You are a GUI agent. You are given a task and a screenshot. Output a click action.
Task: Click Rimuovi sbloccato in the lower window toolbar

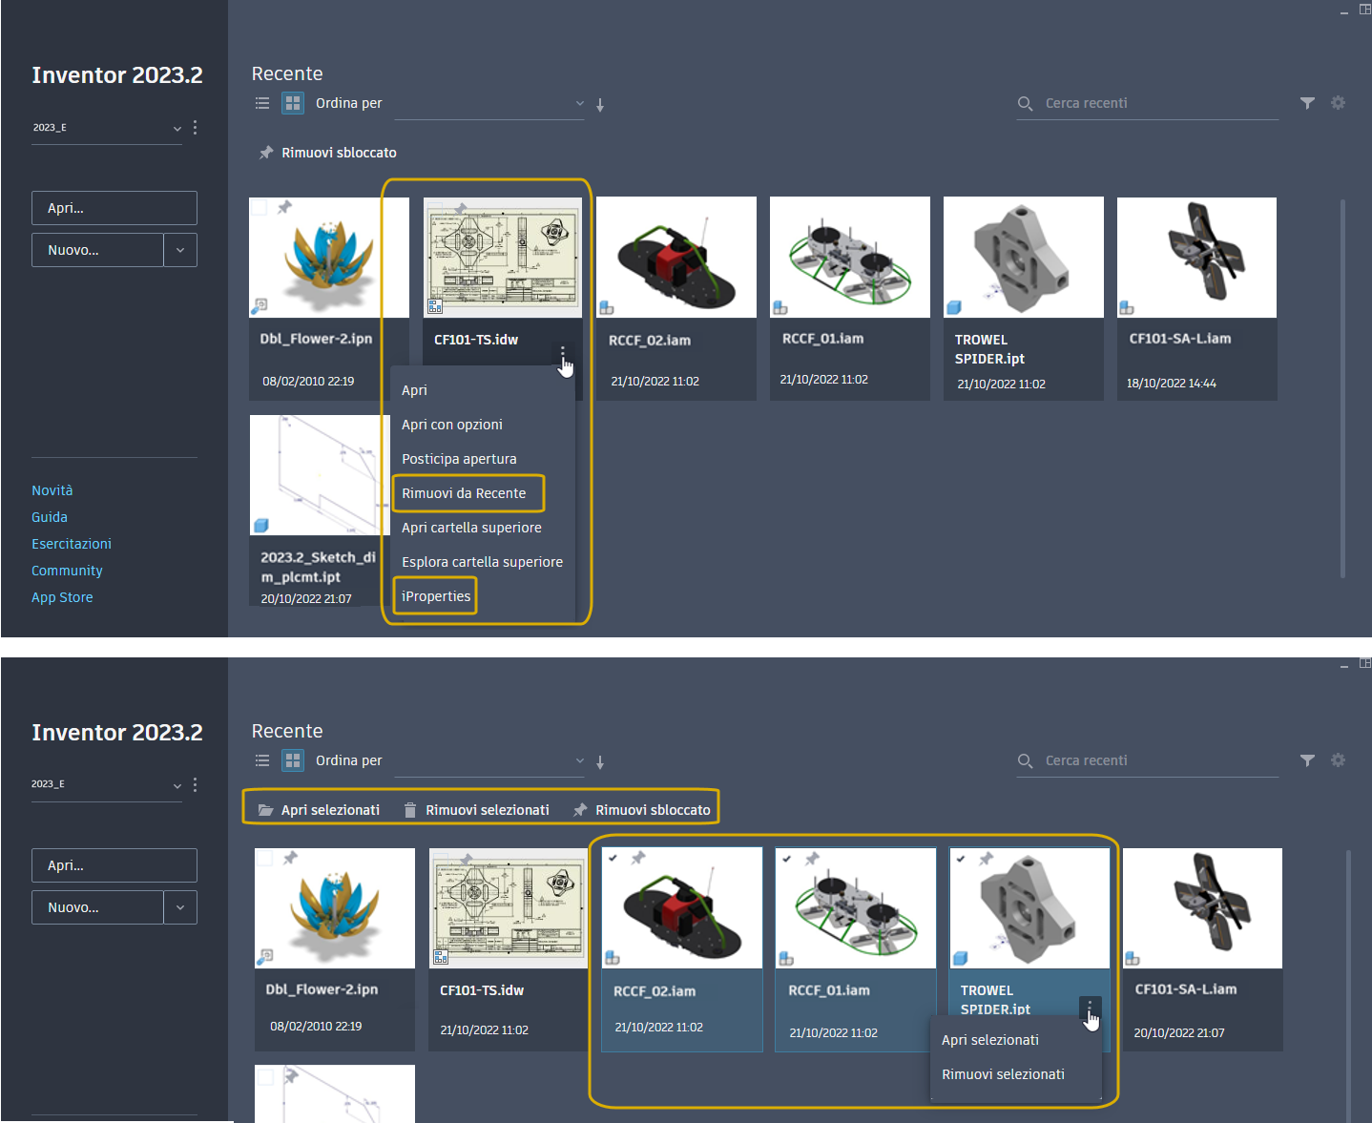click(x=642, y=810)
